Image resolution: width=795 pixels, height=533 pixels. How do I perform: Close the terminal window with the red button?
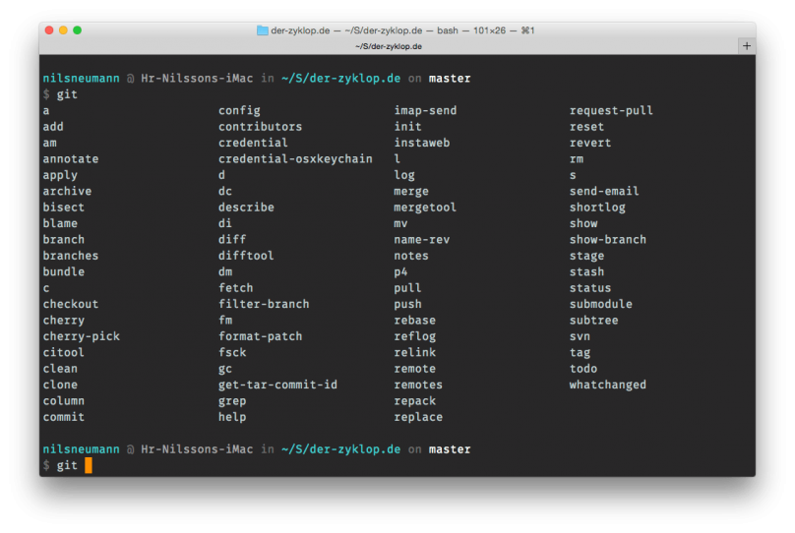[48, 30]
